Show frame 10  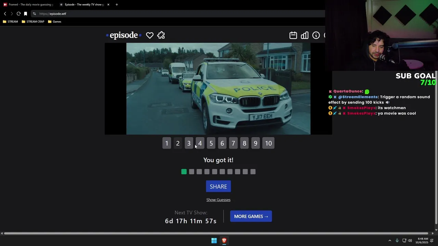pyautogui.click(x=268, y=143)
